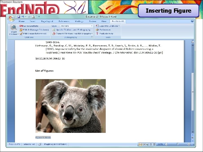Click the Insert Citation magnifier icon

tap(14, 27)
